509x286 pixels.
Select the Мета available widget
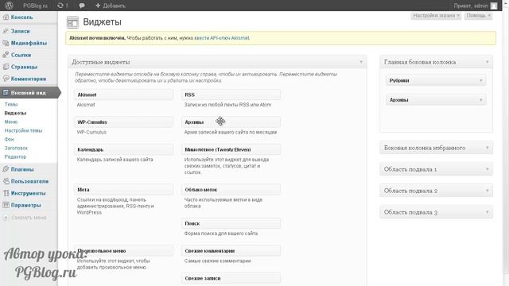point(123,190)
